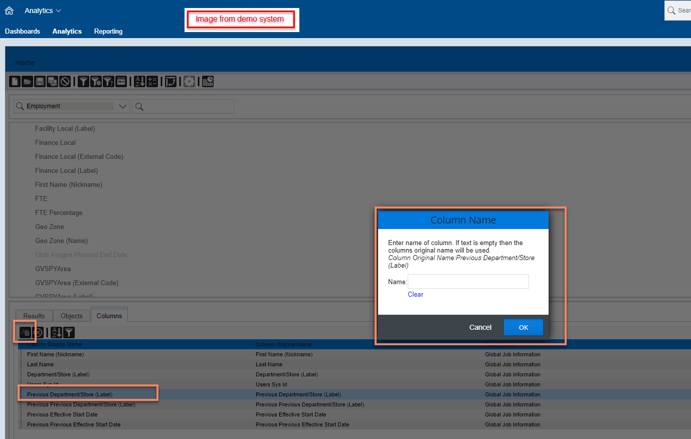Select First Name (Nickname) column row

point(55,354)
